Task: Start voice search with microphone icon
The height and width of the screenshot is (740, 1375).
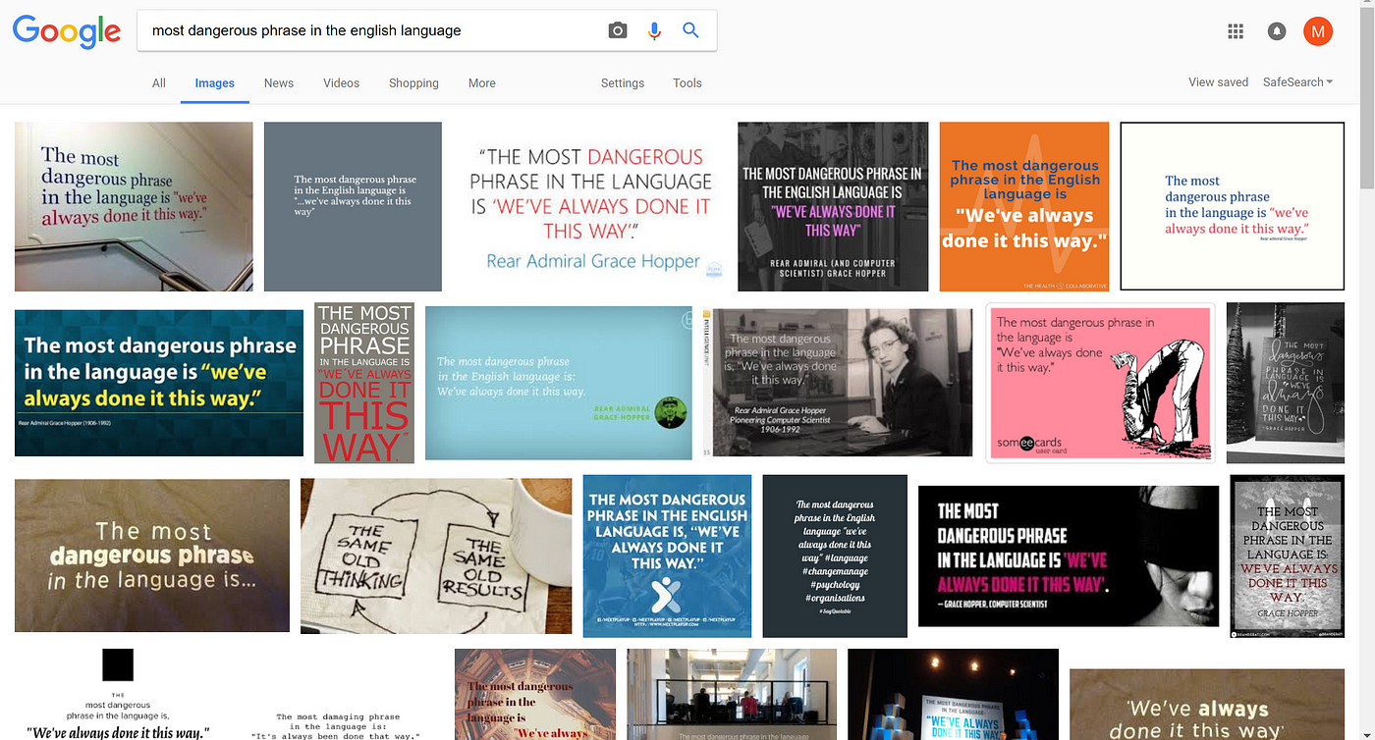Action: point(654,30)
